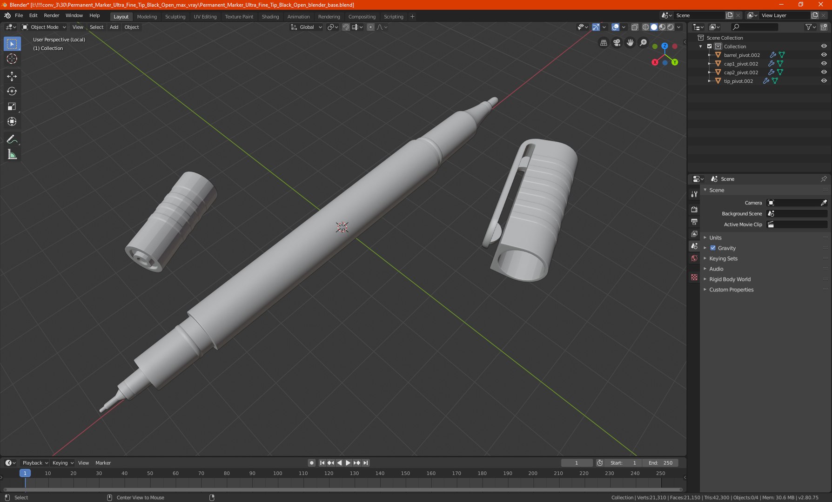
Task: Hide tip_pivot.002 in viewport
Action: (x=824, y=81)
